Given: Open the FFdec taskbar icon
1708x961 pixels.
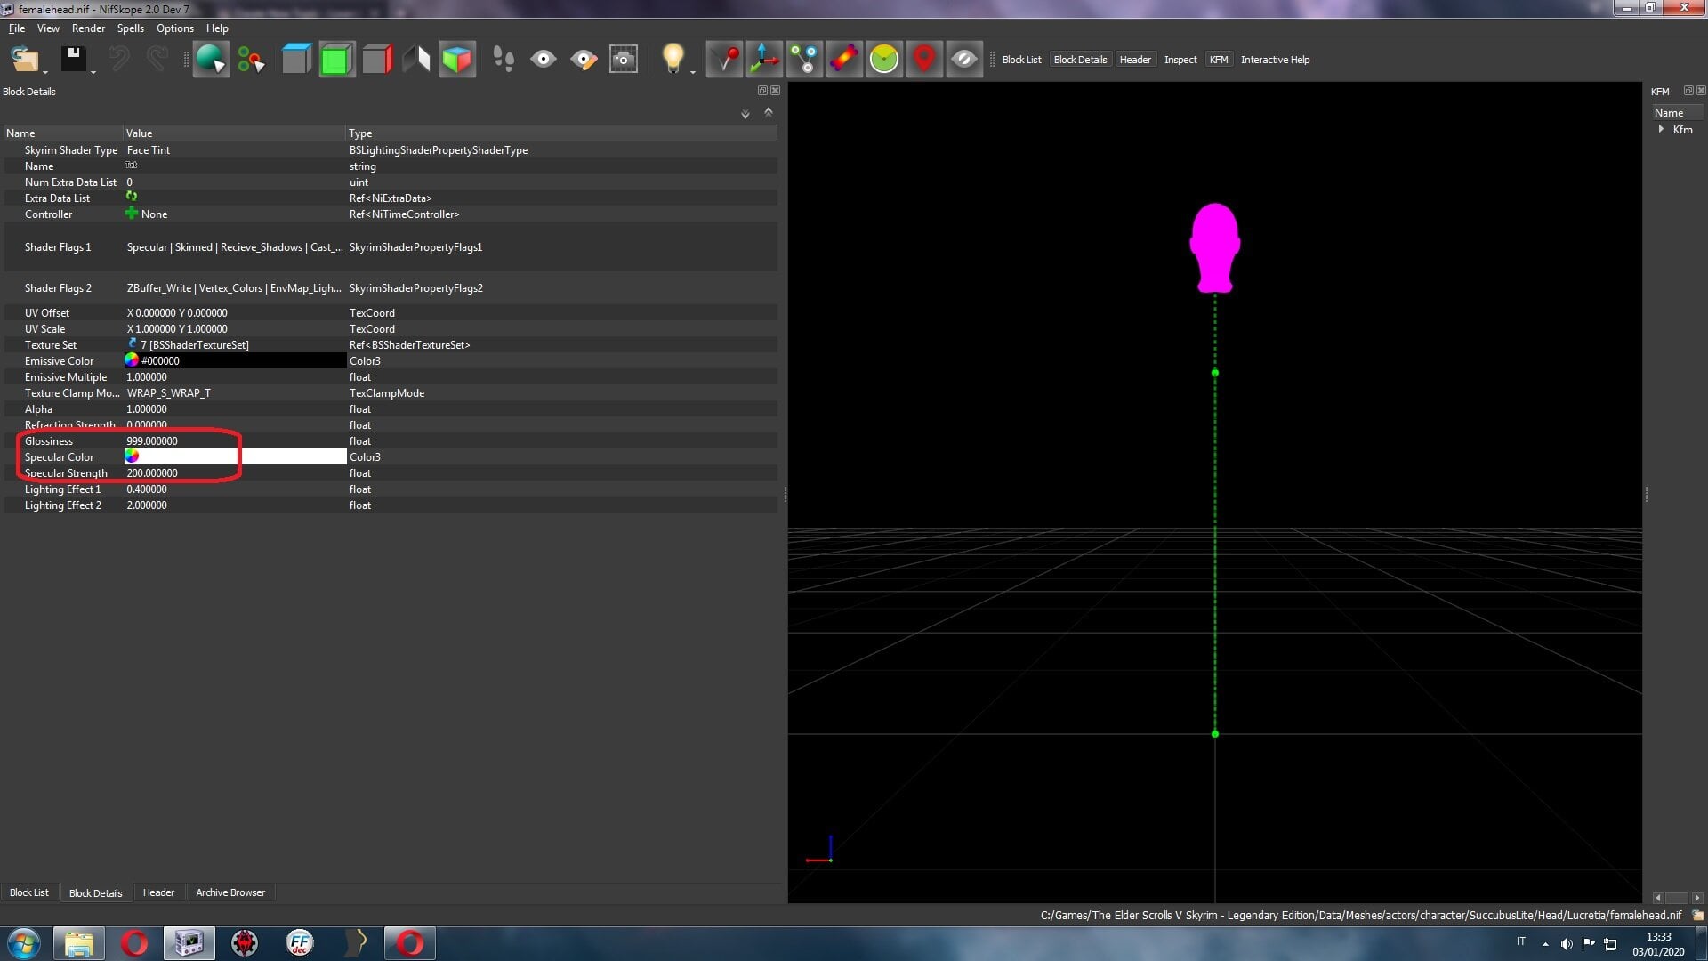Looking at the screenshot, I should 300,943.
